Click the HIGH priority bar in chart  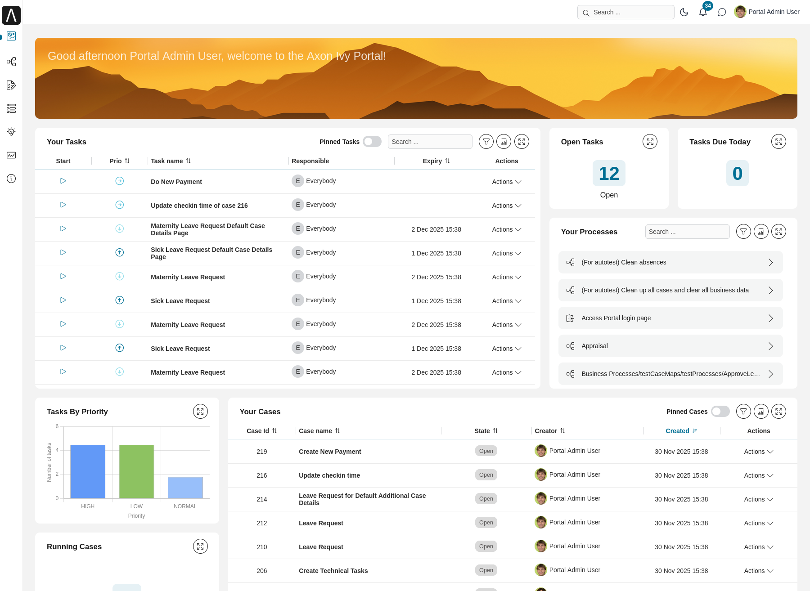[x=88, y=472]
